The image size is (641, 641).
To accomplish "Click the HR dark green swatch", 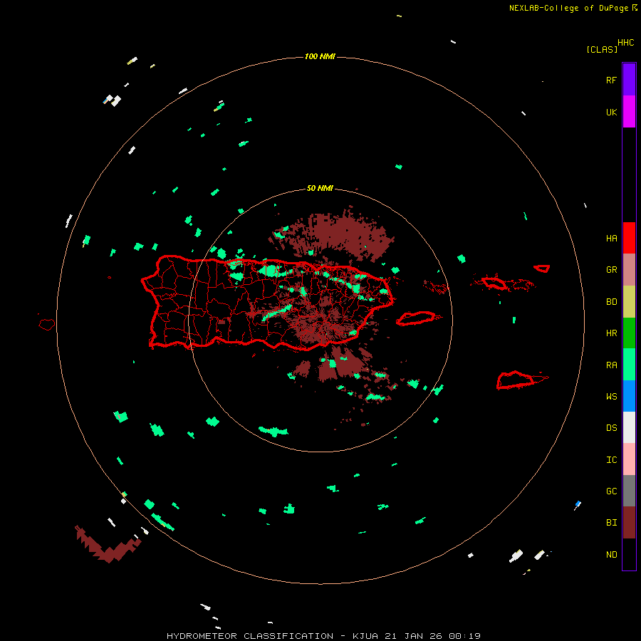I will tap(629, 333).
